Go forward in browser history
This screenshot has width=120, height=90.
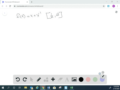click(x=6, y=6)
